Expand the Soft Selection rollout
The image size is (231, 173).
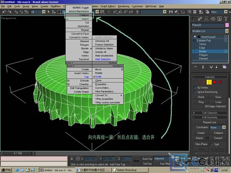click(210, 113)
